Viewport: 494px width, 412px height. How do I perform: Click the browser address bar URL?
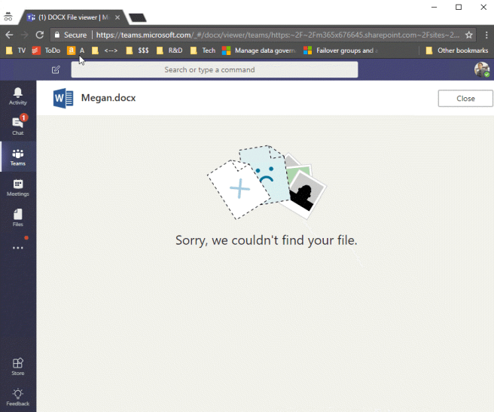277,35
